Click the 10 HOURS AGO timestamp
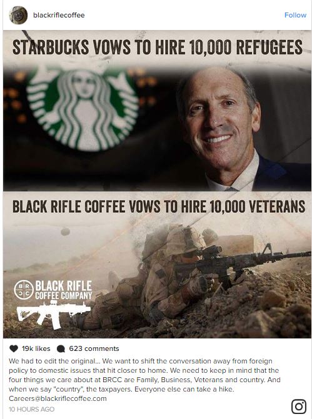 click(x=31, y=409)
